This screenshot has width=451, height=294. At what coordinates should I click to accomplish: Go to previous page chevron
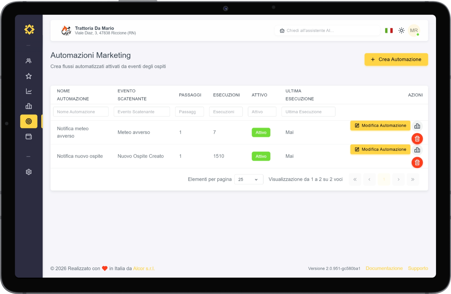369,179
